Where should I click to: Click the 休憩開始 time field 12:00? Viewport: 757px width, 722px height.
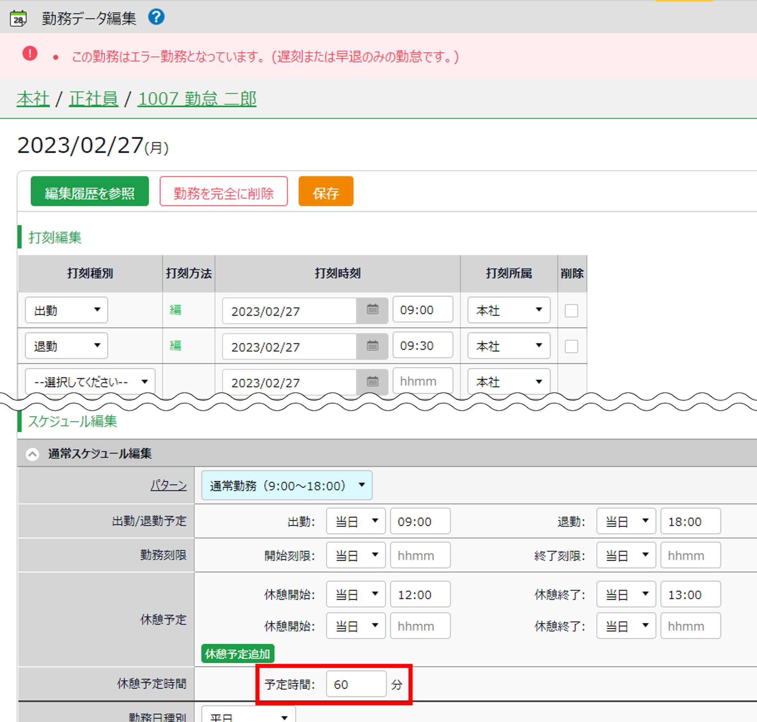(x=420, y=594)
